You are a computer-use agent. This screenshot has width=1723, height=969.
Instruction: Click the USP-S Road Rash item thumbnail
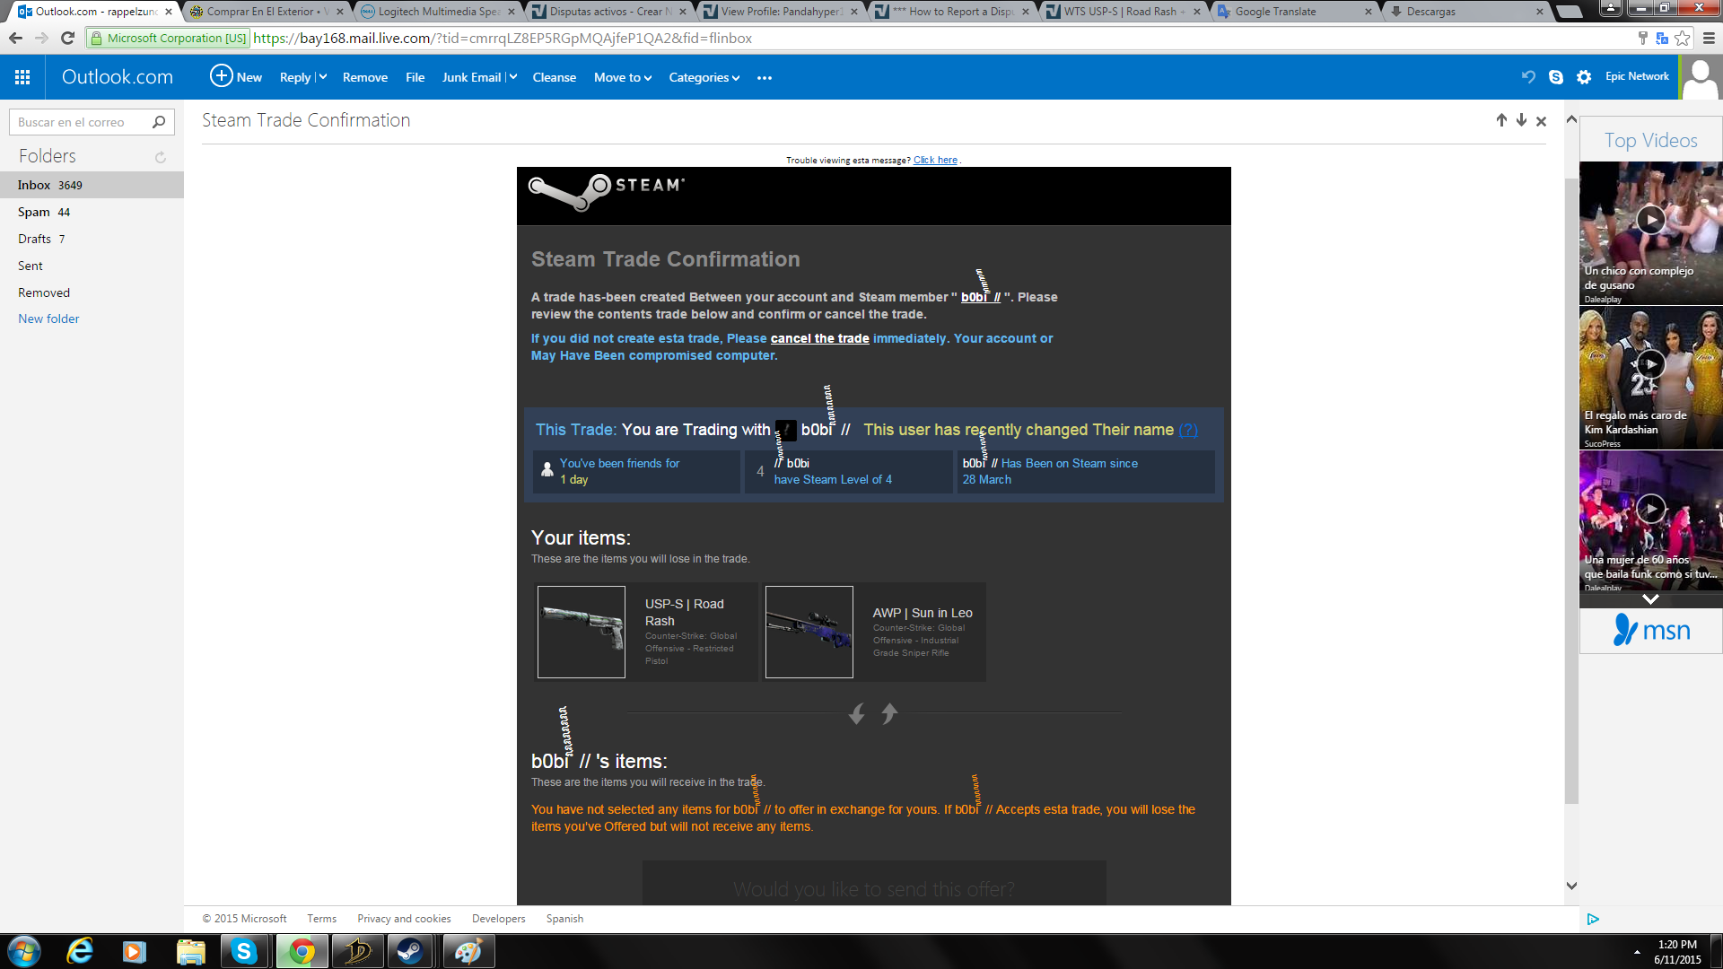582,632
